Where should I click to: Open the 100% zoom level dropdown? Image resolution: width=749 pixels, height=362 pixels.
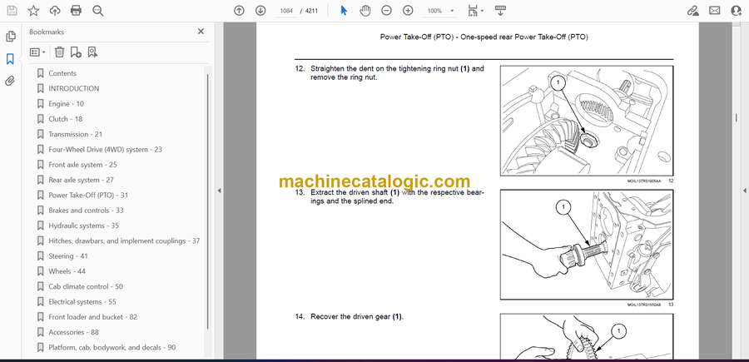tap(440, 11)
